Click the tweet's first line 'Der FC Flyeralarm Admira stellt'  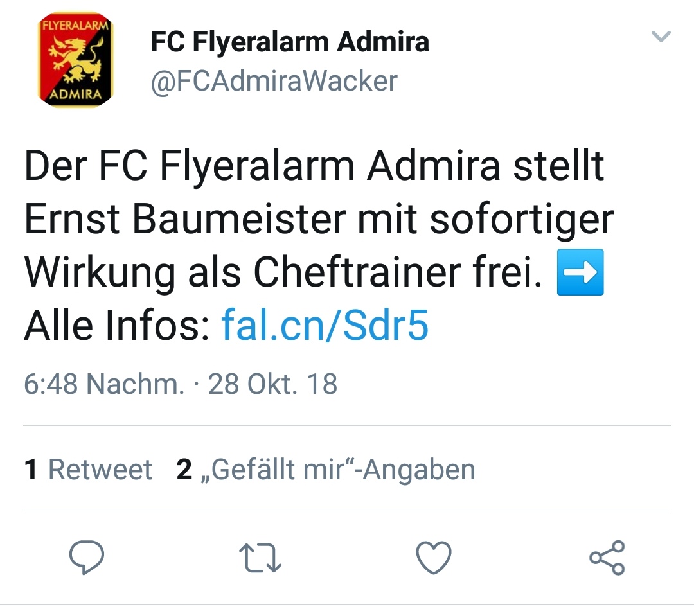pos(314,166)
